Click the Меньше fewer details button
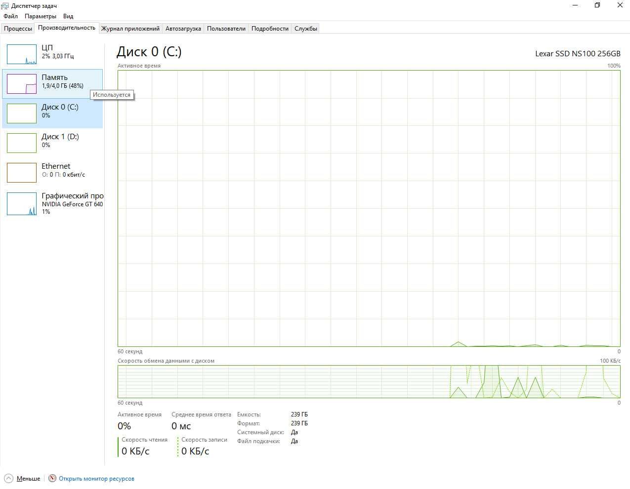The height and width of the screenshot is (489, 630). tap(28, 479)
